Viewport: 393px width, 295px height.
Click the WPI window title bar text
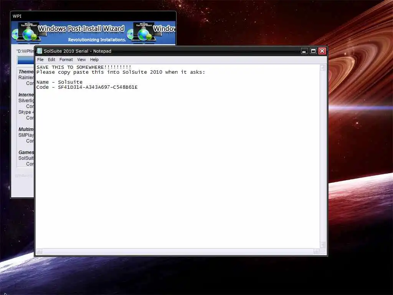[x=17, y=16]
